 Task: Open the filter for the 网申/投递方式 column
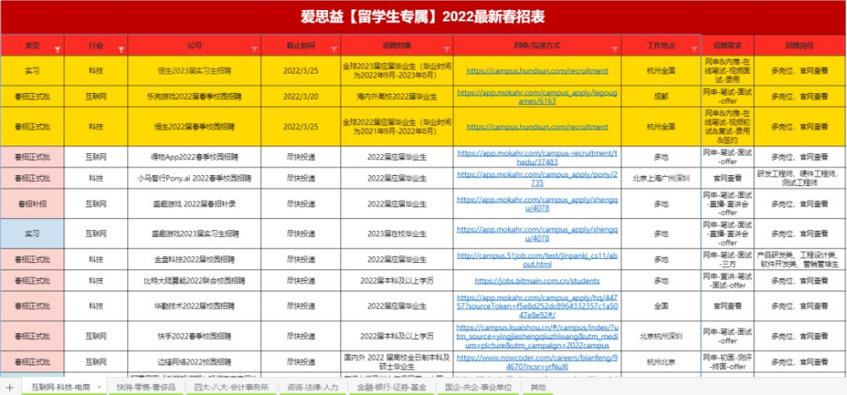pos(614,49)
